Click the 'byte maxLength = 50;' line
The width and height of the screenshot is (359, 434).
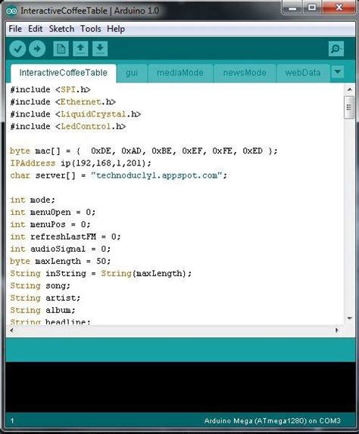click(x=61, y=261)
